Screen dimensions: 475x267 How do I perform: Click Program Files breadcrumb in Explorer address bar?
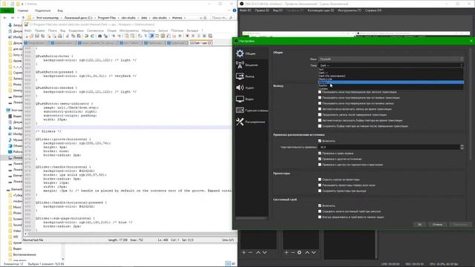point(107,18)
